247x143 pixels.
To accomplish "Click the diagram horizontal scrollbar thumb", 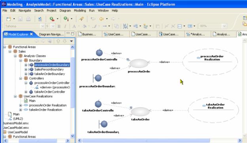I will 146,140.
